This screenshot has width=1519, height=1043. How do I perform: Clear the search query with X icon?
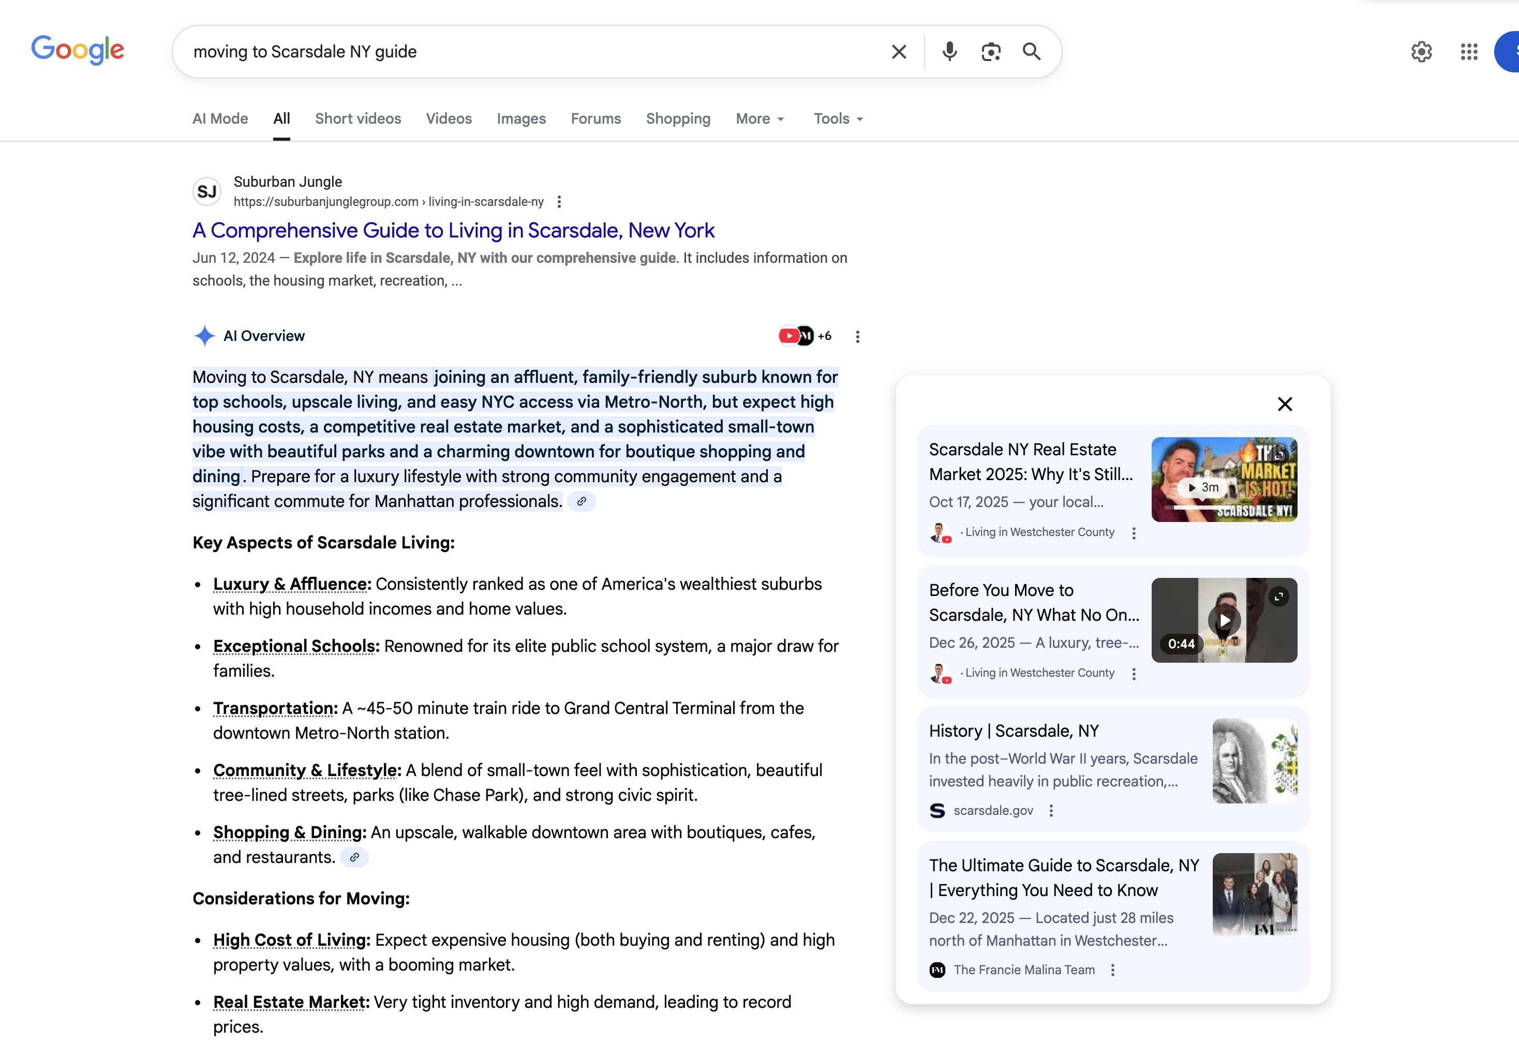899,52
